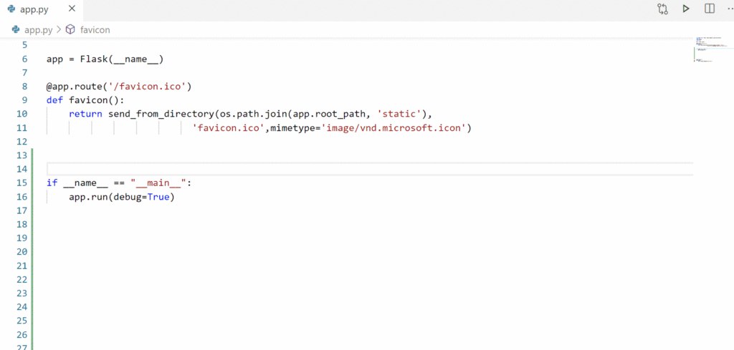Click the "__main__" string literal
The image size is (734, 350).
click(158, 183)
